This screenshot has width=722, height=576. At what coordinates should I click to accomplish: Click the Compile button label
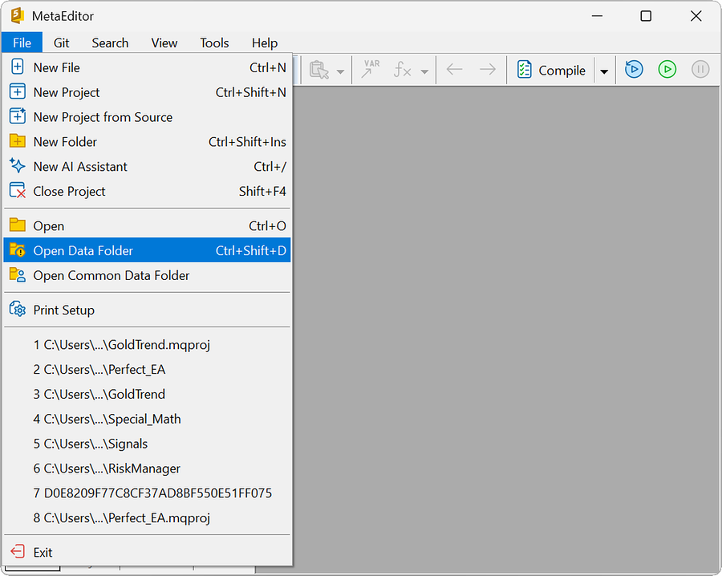pos(562,71)
